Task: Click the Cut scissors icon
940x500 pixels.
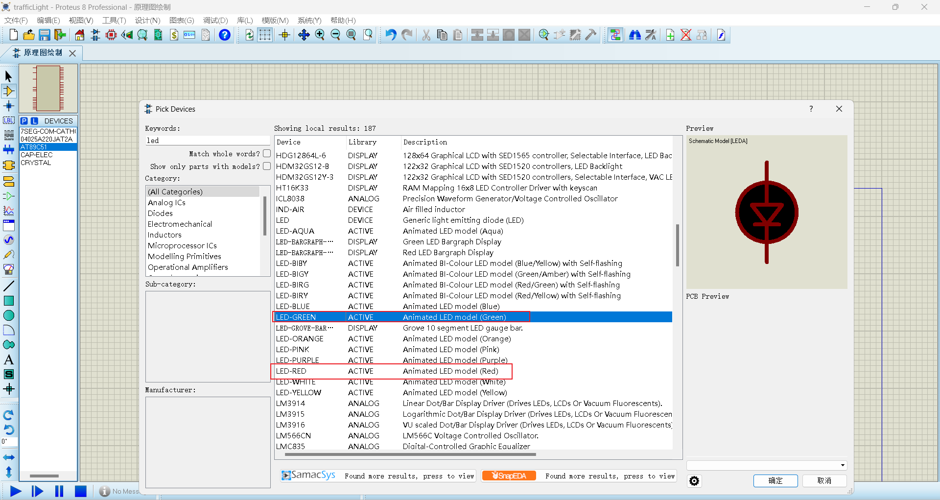Action: coord(426,35)
